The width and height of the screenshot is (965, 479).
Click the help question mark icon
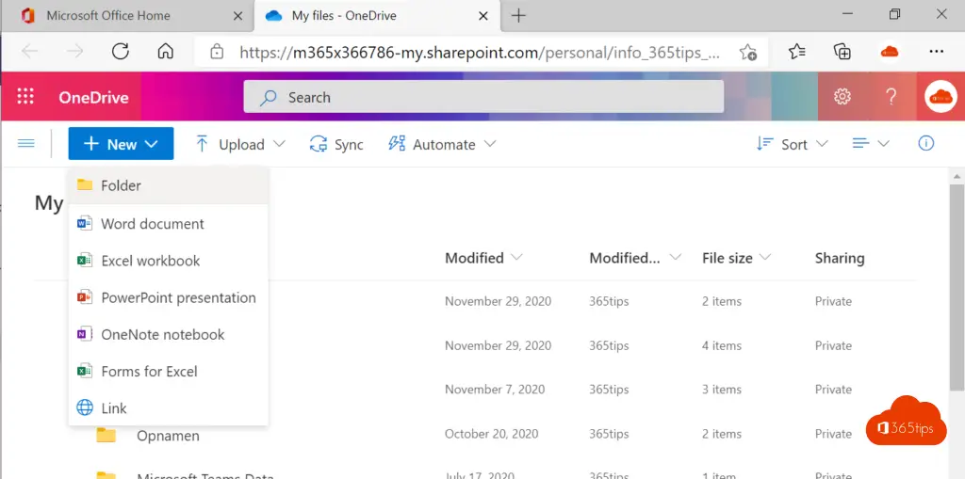point(891,97)
